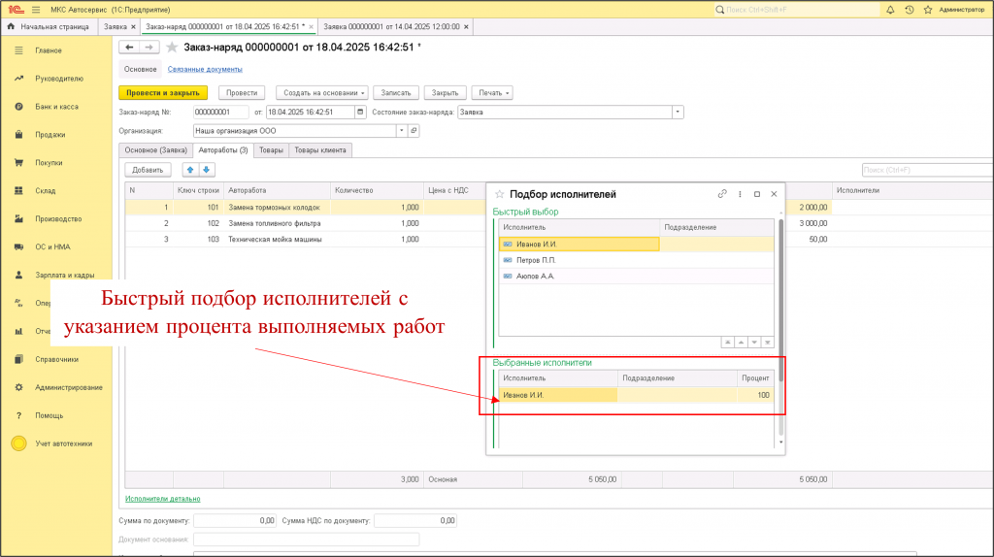Viewport: 994px width, 557px height.
Task: Jump to first item in quick-select list
Action: pyautogui.click(x=728, y=343)
